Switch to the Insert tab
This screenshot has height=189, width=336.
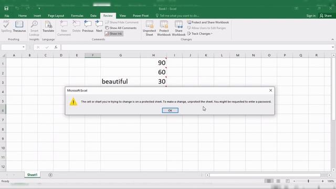pos(37,16)
